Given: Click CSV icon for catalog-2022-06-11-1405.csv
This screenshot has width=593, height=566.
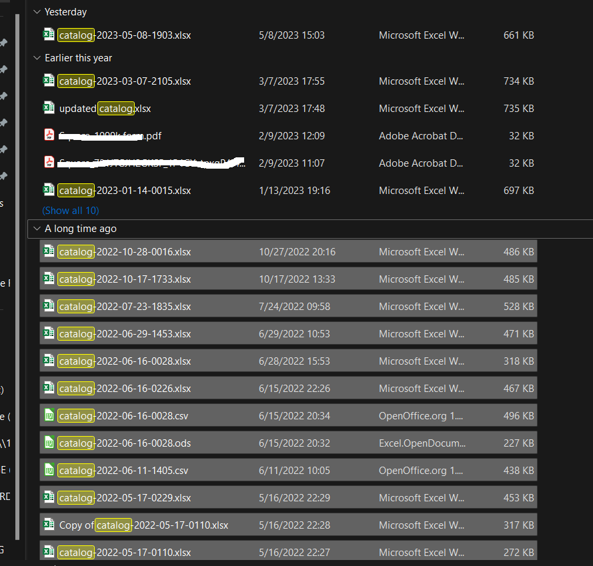Looking at the screenshot, I should click(49, 470).
